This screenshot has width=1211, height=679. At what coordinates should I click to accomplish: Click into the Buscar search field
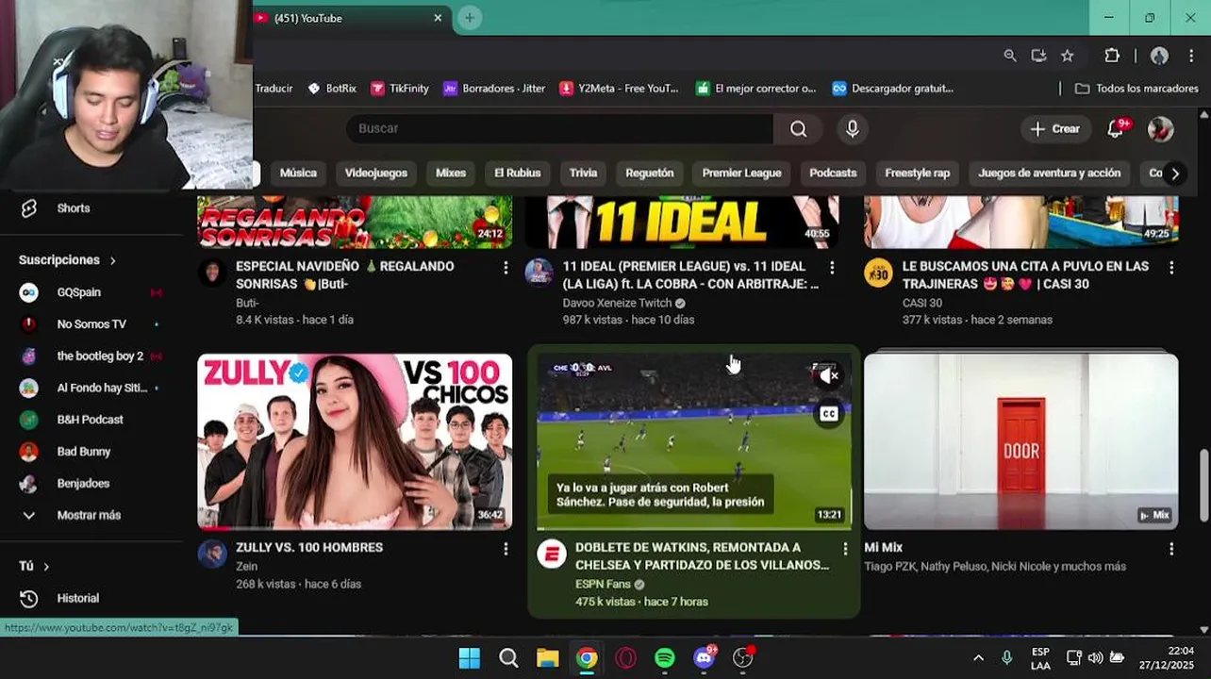click(559, 129)
